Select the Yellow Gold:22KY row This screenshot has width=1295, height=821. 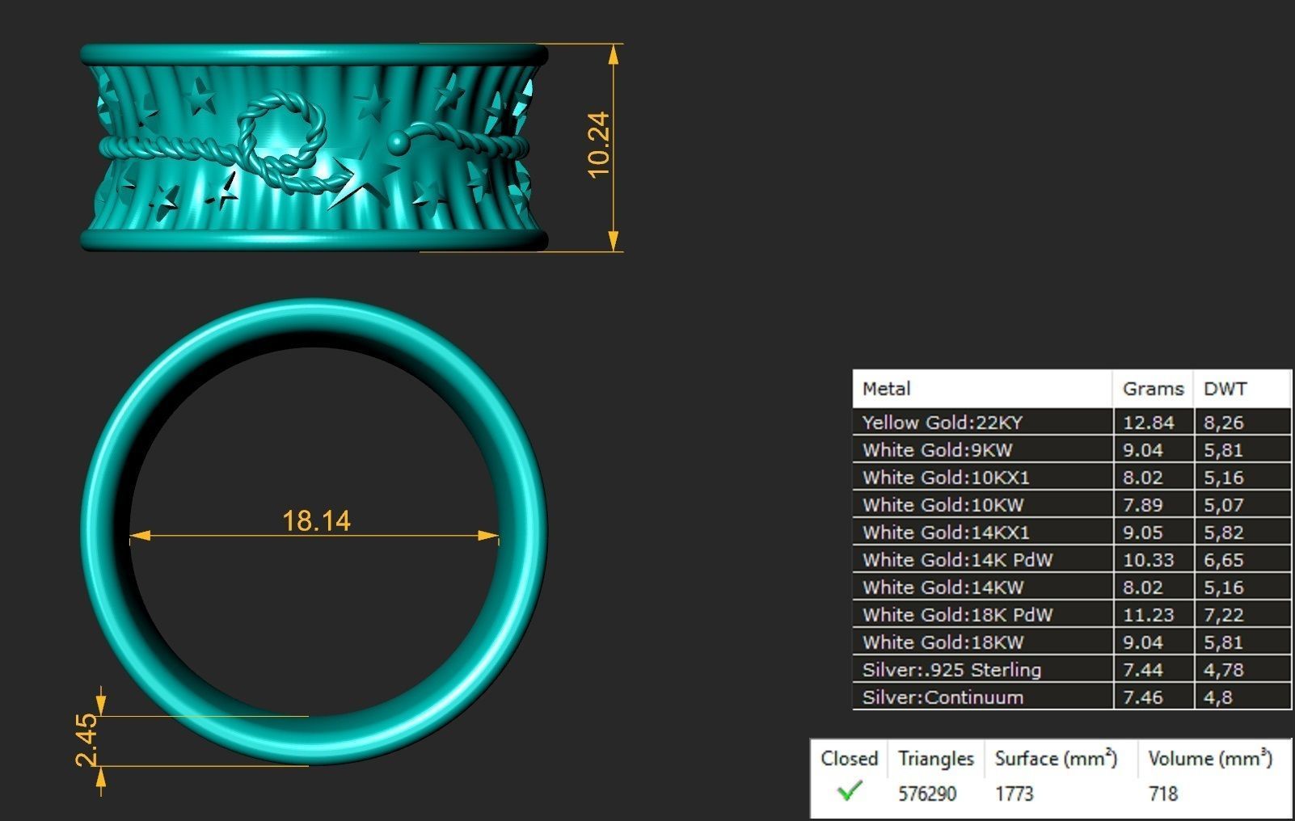pos(943,423)
